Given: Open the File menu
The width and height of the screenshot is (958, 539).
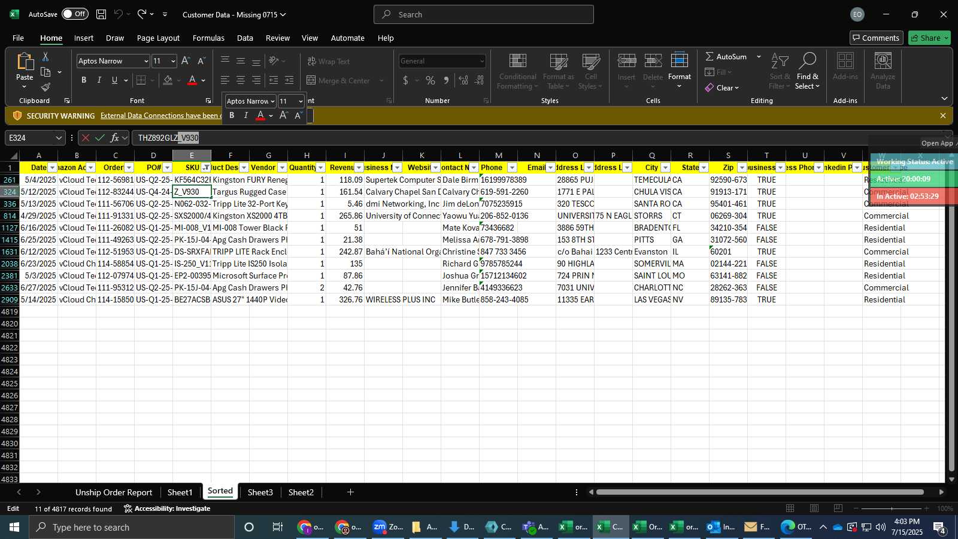Looking at the screenshot, I should [18, 38].
